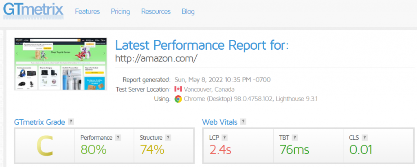
Task: Click the Canada flag icon
Action: [x=178, y=89]
